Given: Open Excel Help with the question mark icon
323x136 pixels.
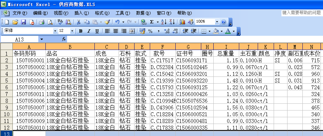Looking at the screenshot, I should point(224,22).
